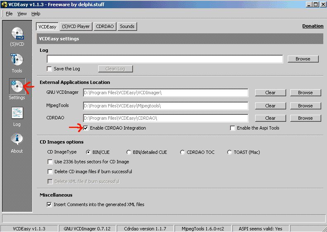Screen dimensions: 327x232
Task: Click the Clean Log button
Action: point(115,69)
